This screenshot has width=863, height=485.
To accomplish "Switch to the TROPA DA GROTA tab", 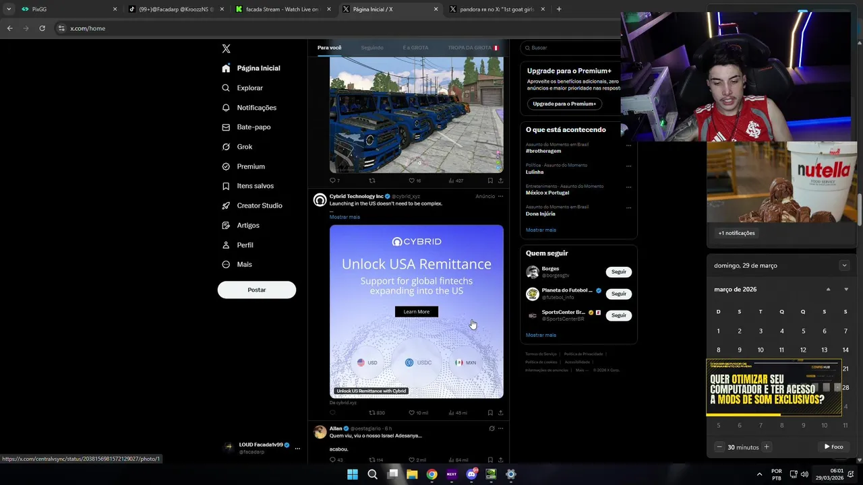I will pos(473,48).
